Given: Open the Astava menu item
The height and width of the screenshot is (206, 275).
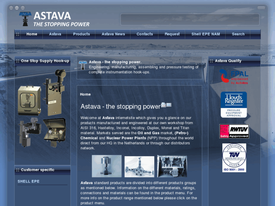Looking at the screenshot, I should click(55, 34).
